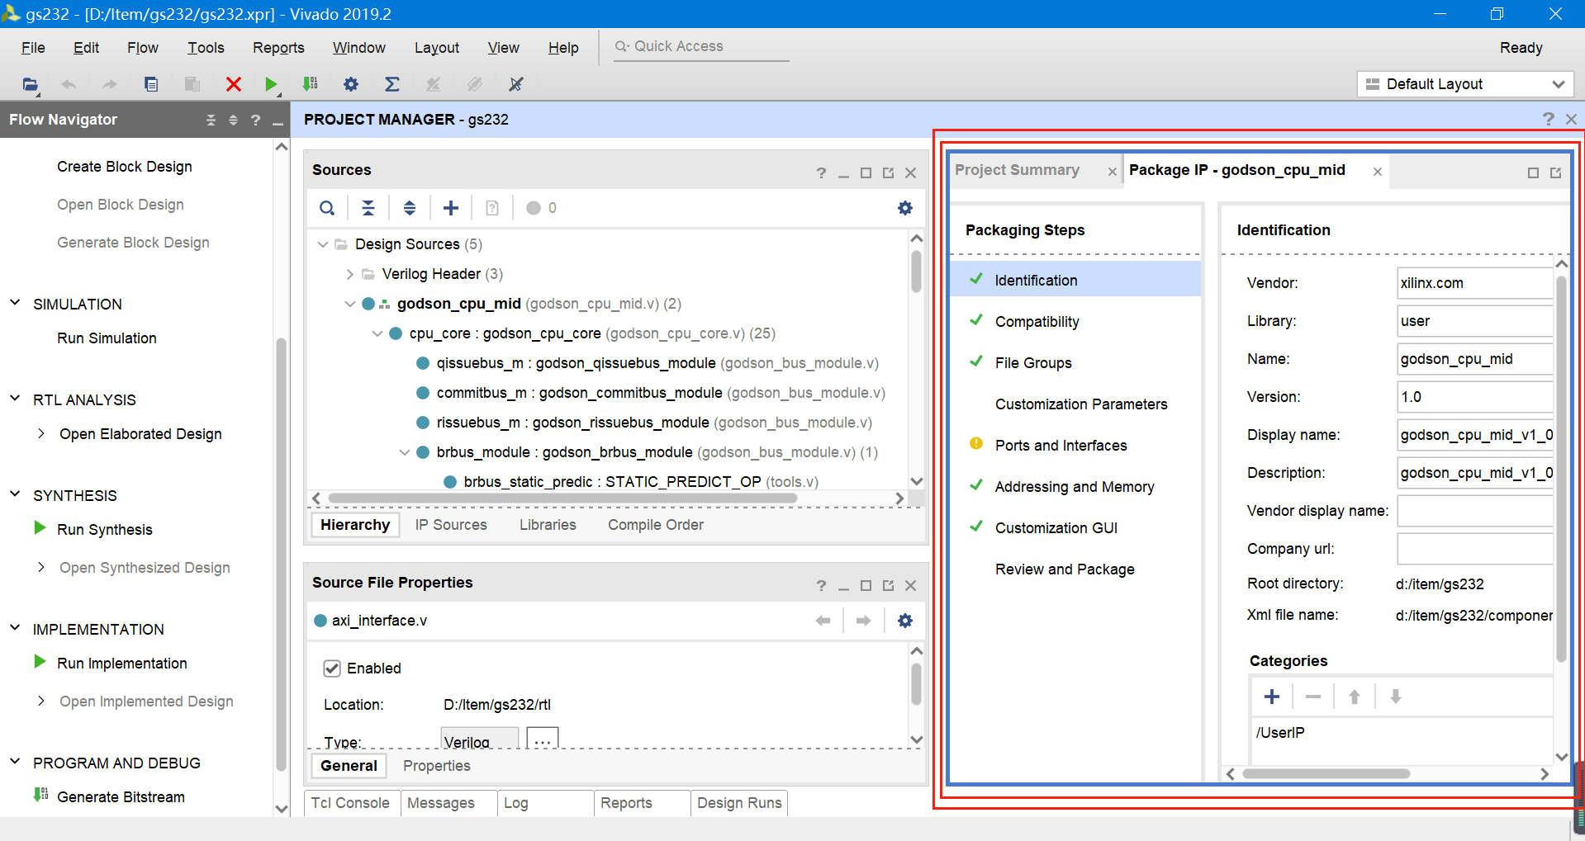This screenshot has width=1585, height=841.
Task: Toggle the Enabled checkbox
Action: click(x=332, y=669)
